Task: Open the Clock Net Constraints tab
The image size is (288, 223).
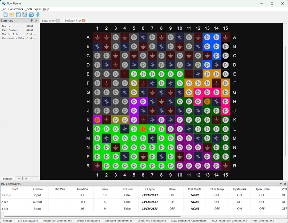Action: pyautogui.click(x=152, y=221)
